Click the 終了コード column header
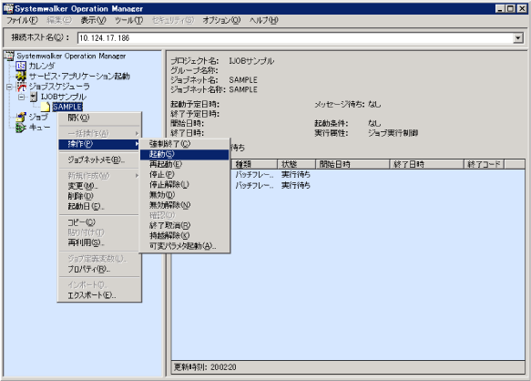Image resolution: width=531 pixels, height=381 pixels. tap(485, 164)
